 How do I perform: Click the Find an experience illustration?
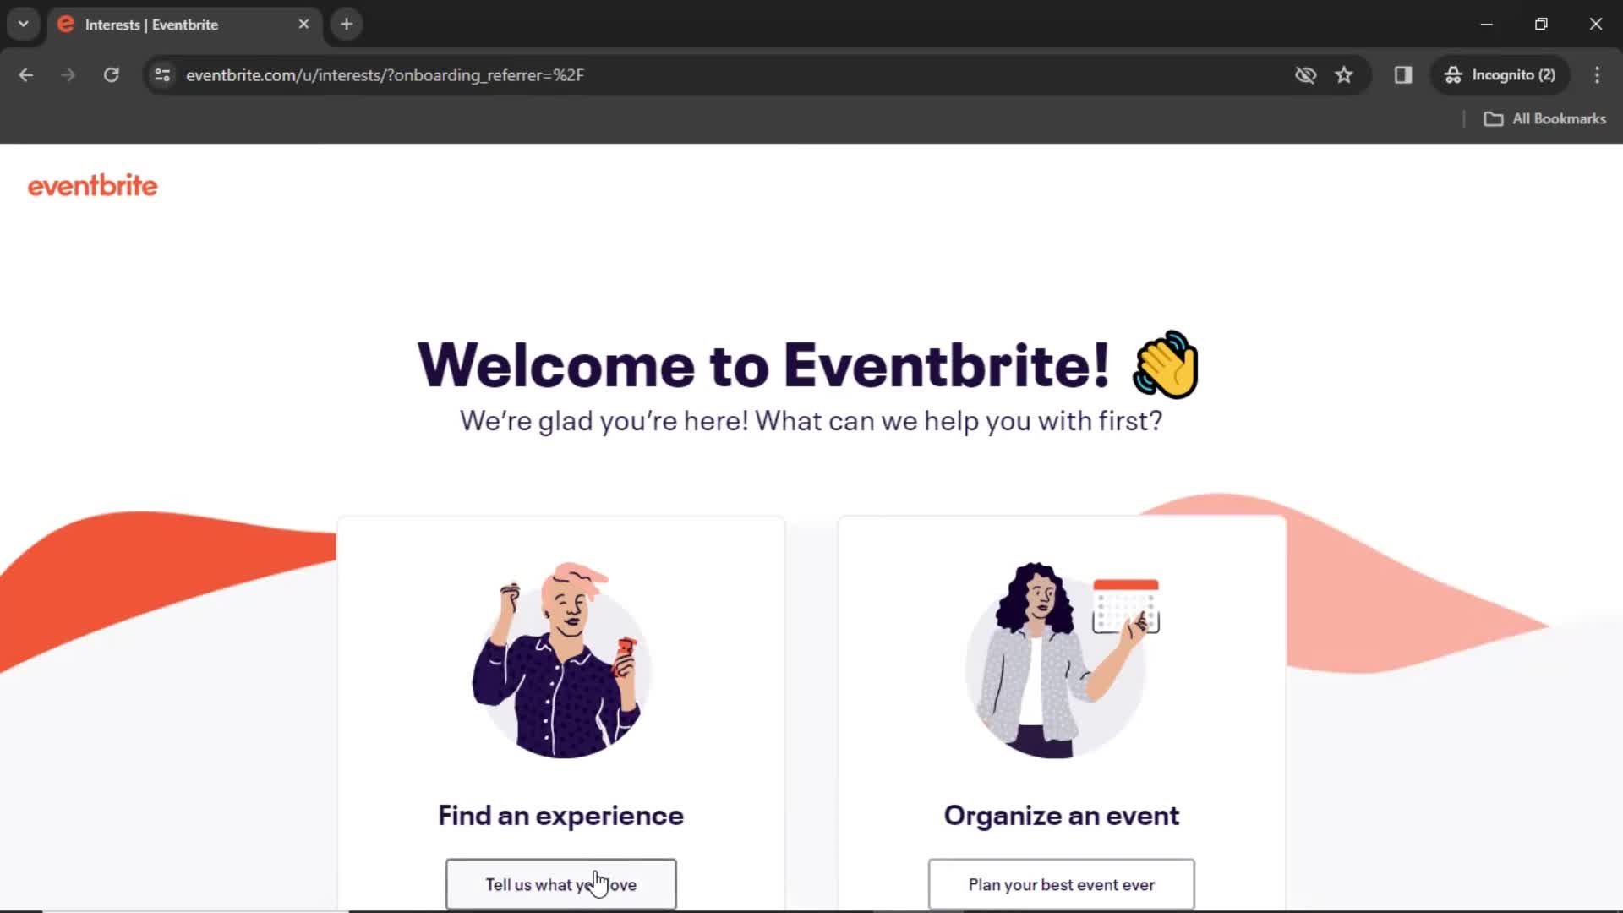[x=561, y=660]
